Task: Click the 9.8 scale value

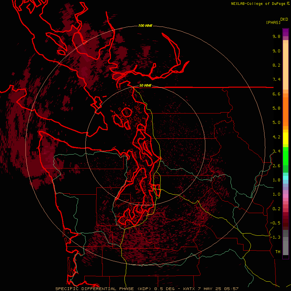Action: (x=276, y=36)
